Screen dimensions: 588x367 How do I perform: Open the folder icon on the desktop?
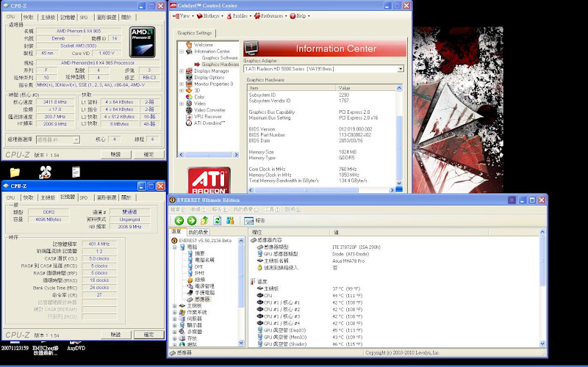click(15, 172)
